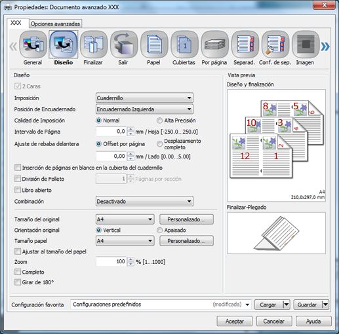Select the Papel icon
The width and height of the screenshot is (339, 334).
[154, 45]
